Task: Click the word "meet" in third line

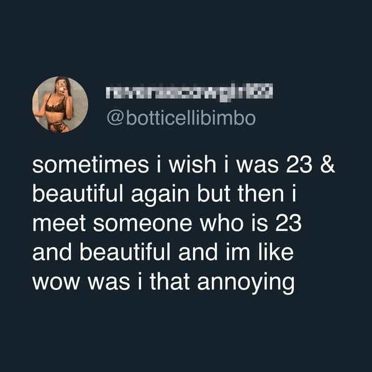Action: tap(59, 224)
